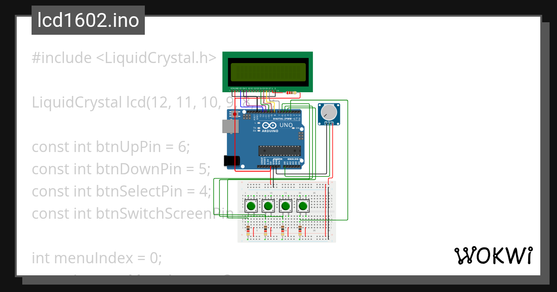557x292 pixels.
Task: Click the first green pushbutton on breadboard
Action: (x=251, y=206)
